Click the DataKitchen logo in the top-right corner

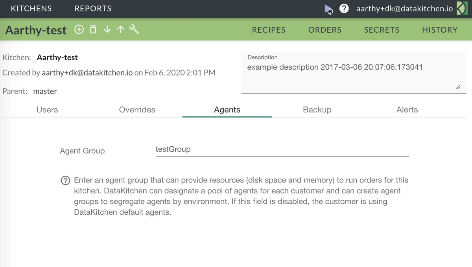pyautogui.click(x=462, y=9)
